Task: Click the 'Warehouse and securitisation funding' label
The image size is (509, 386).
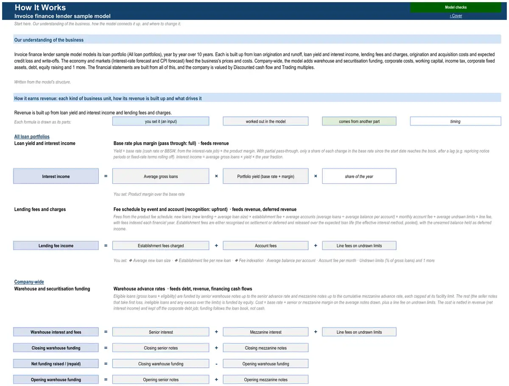Action: pyautogui.click(x=52, y=289)
